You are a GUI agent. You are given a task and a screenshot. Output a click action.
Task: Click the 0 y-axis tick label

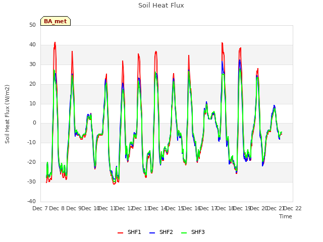(34, 123)
